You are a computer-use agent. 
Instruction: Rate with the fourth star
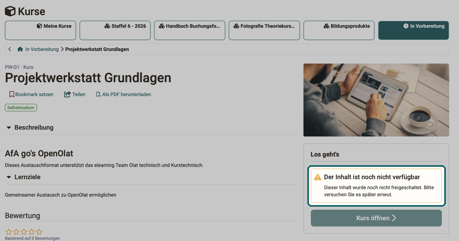click(x=32, y=232)
